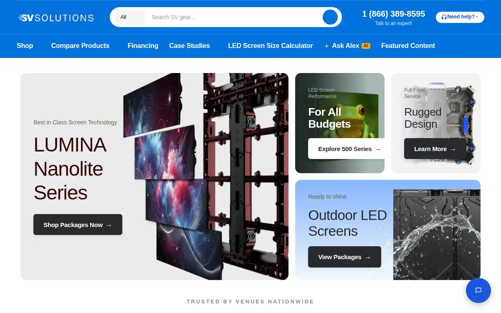Click the Full Front Service caption

pyautogui.click(x=415, y=93)
